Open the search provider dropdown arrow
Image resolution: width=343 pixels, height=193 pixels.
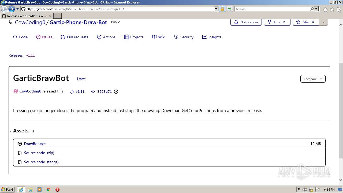pos(316,9)
